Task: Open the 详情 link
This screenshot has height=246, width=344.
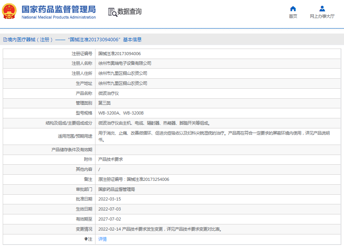Action: [102, 239]
